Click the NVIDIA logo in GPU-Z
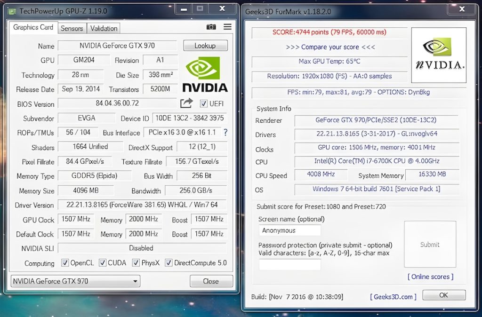This screenshot has height=317, width=482. point(204,71)
